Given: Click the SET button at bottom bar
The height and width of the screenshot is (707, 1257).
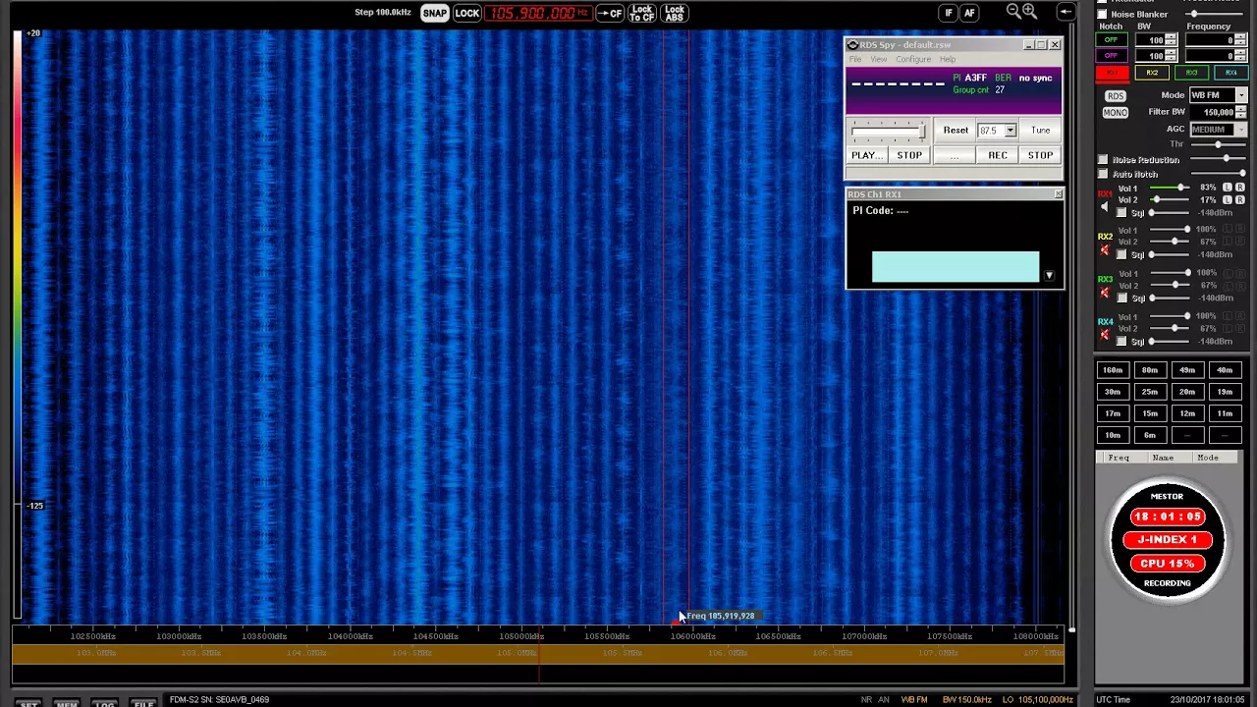Looking at the screenshot, I should (x=27, y=703).
